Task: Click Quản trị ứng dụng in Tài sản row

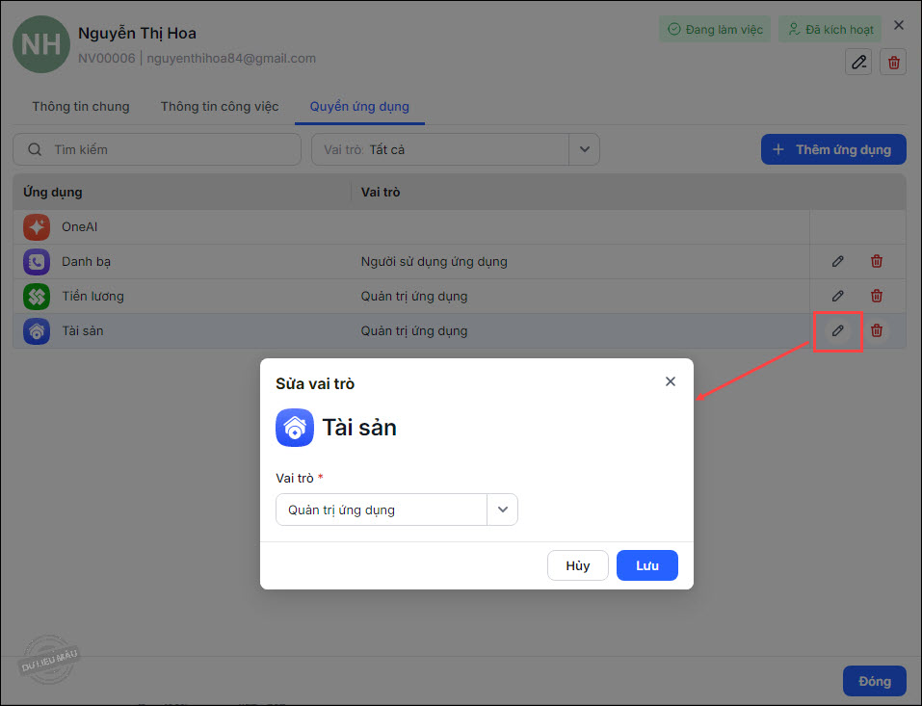Action: (x=414, y=331)
